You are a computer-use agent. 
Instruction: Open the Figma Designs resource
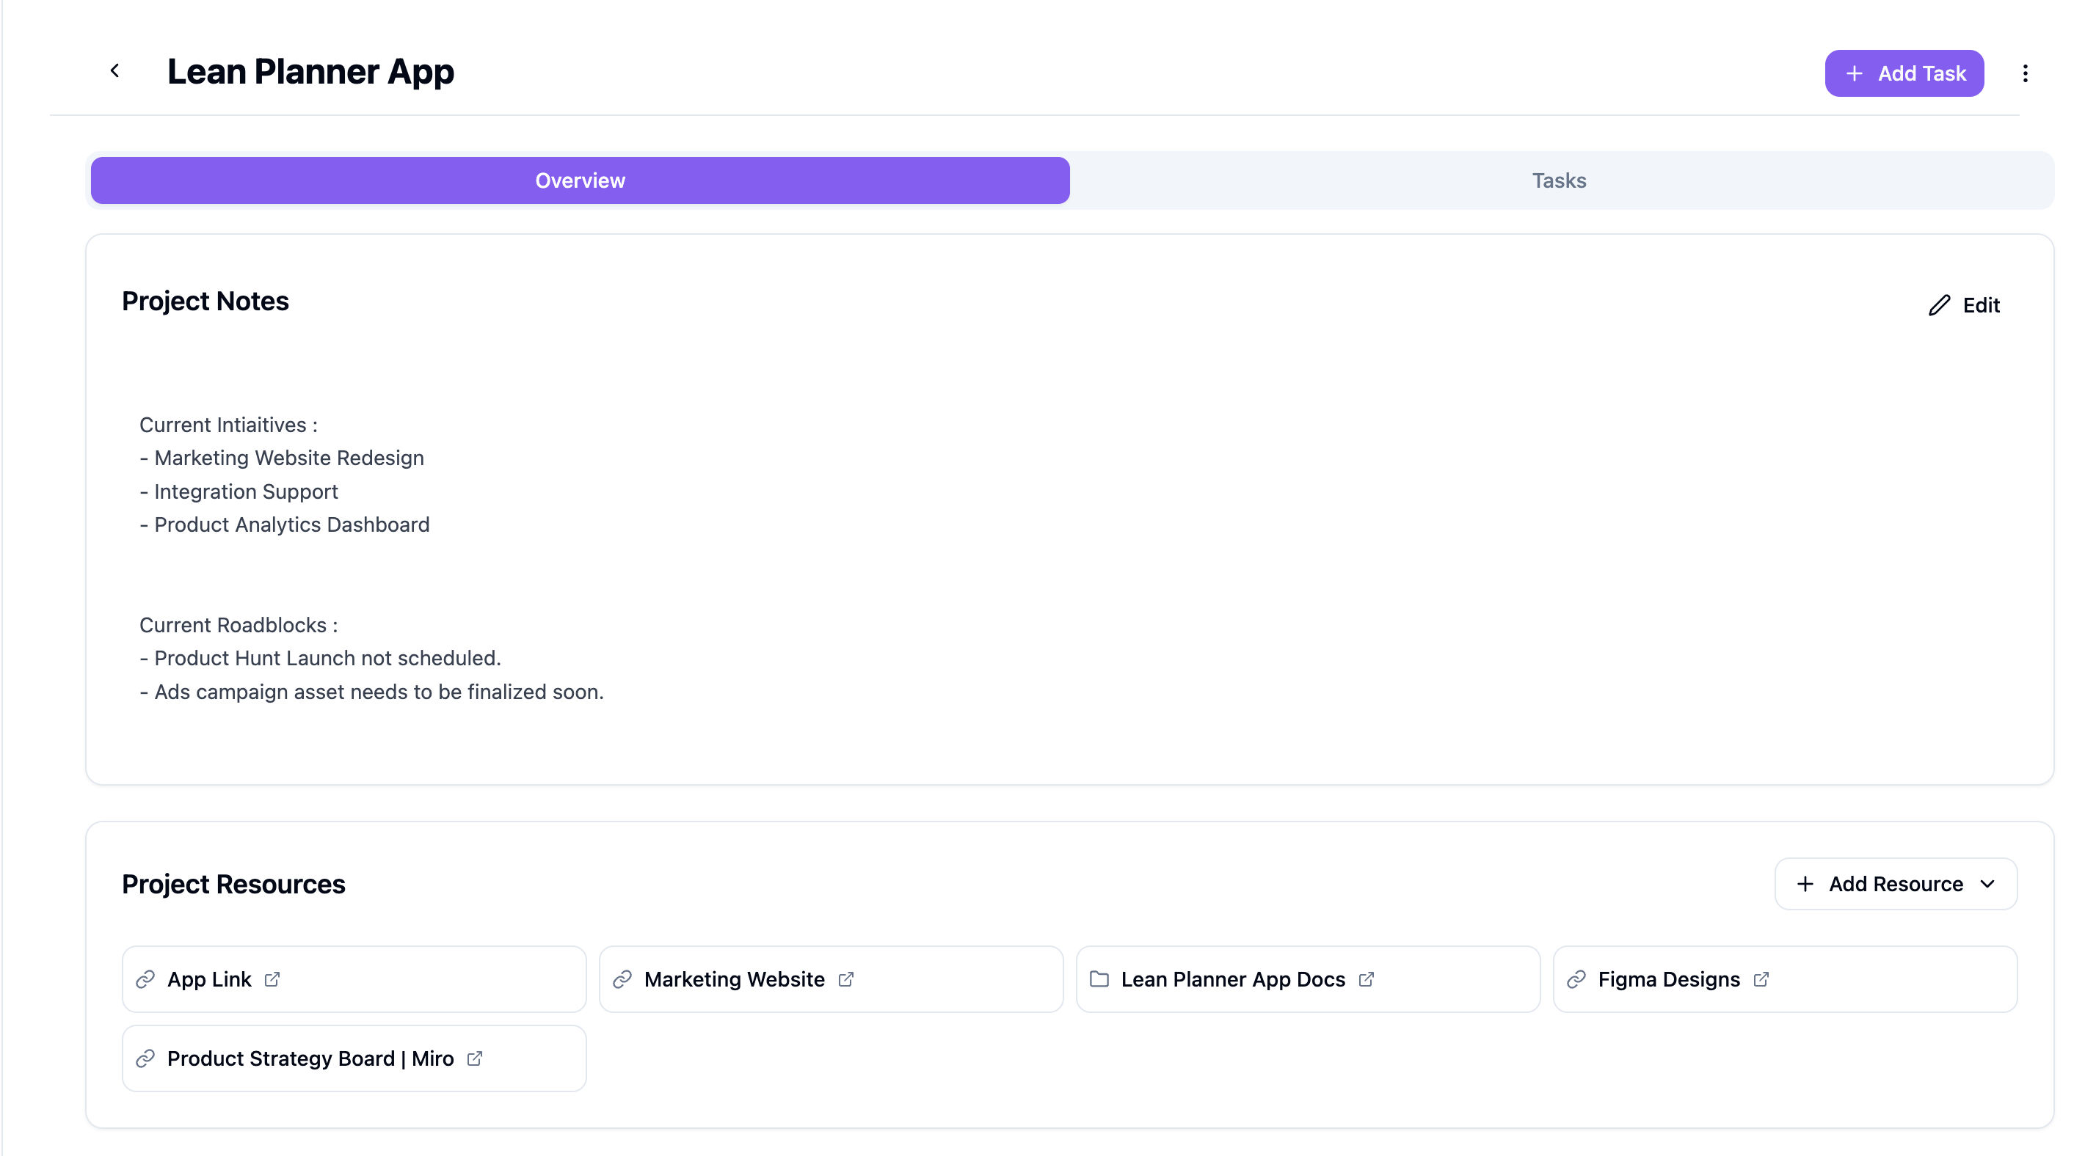point(1784,978)
